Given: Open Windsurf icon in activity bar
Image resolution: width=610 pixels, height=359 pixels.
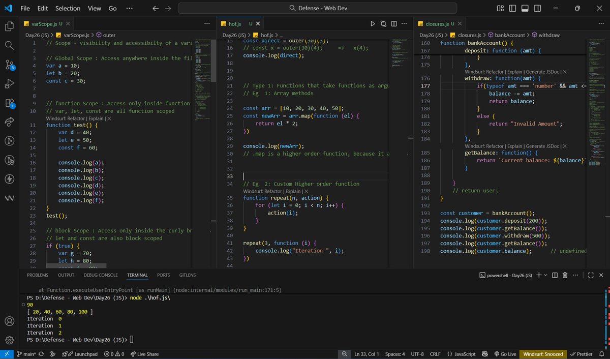Looking at the screenshot, I should [9, 198].
